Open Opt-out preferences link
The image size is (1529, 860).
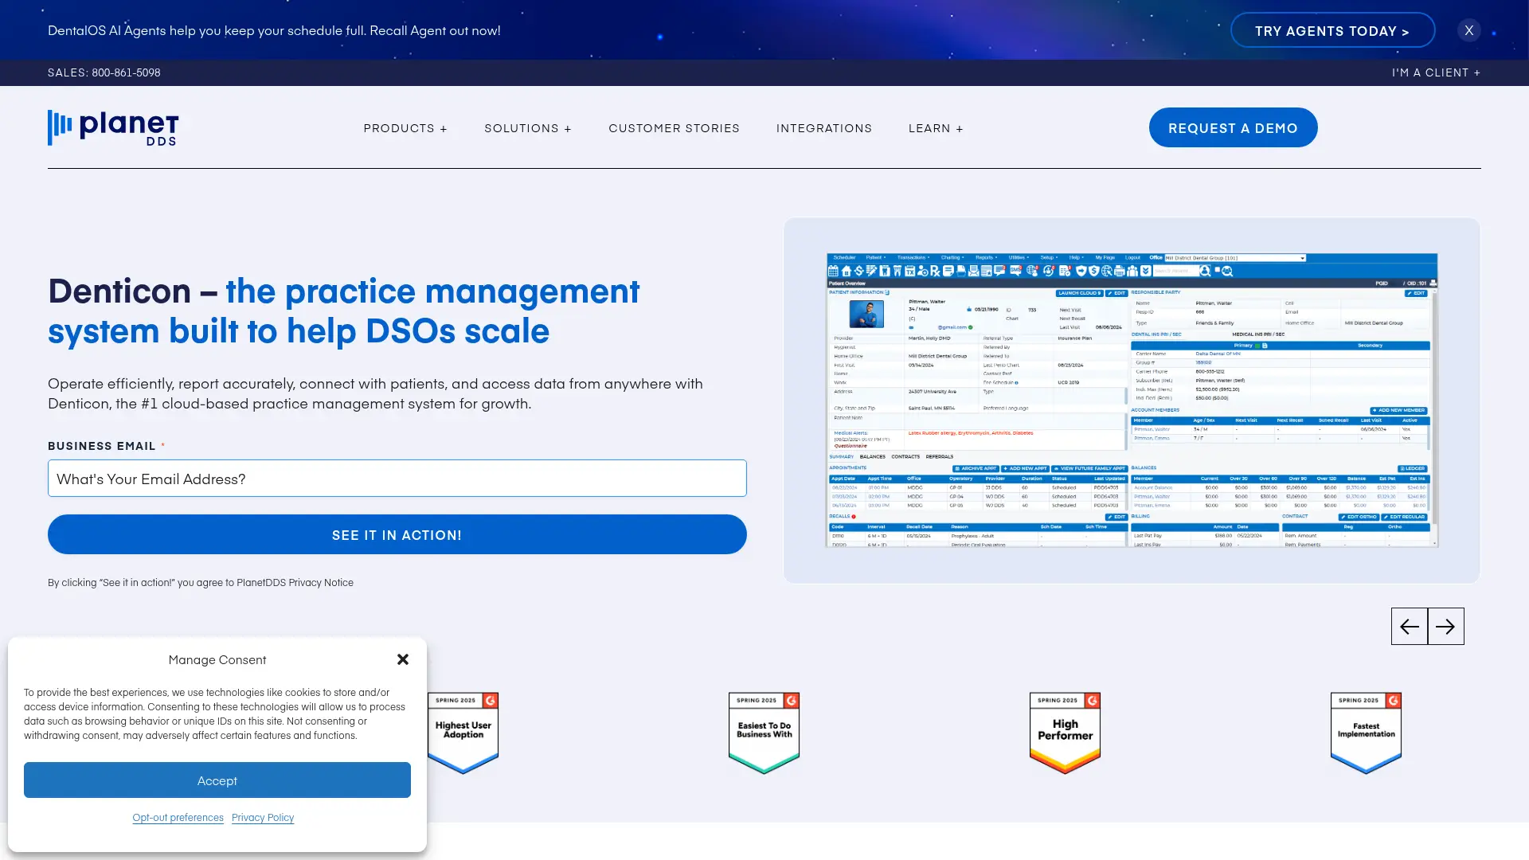(x=178, y=818)
